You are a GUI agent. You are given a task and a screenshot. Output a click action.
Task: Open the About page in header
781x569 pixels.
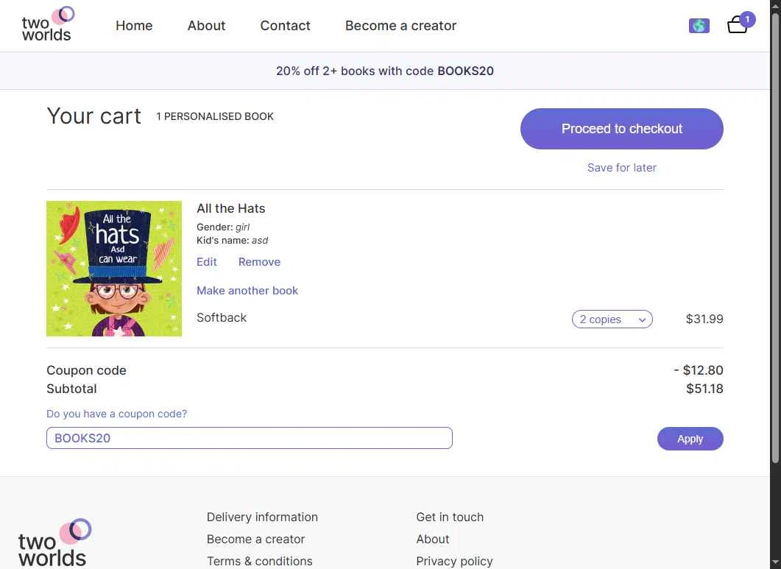click(206, 26)
